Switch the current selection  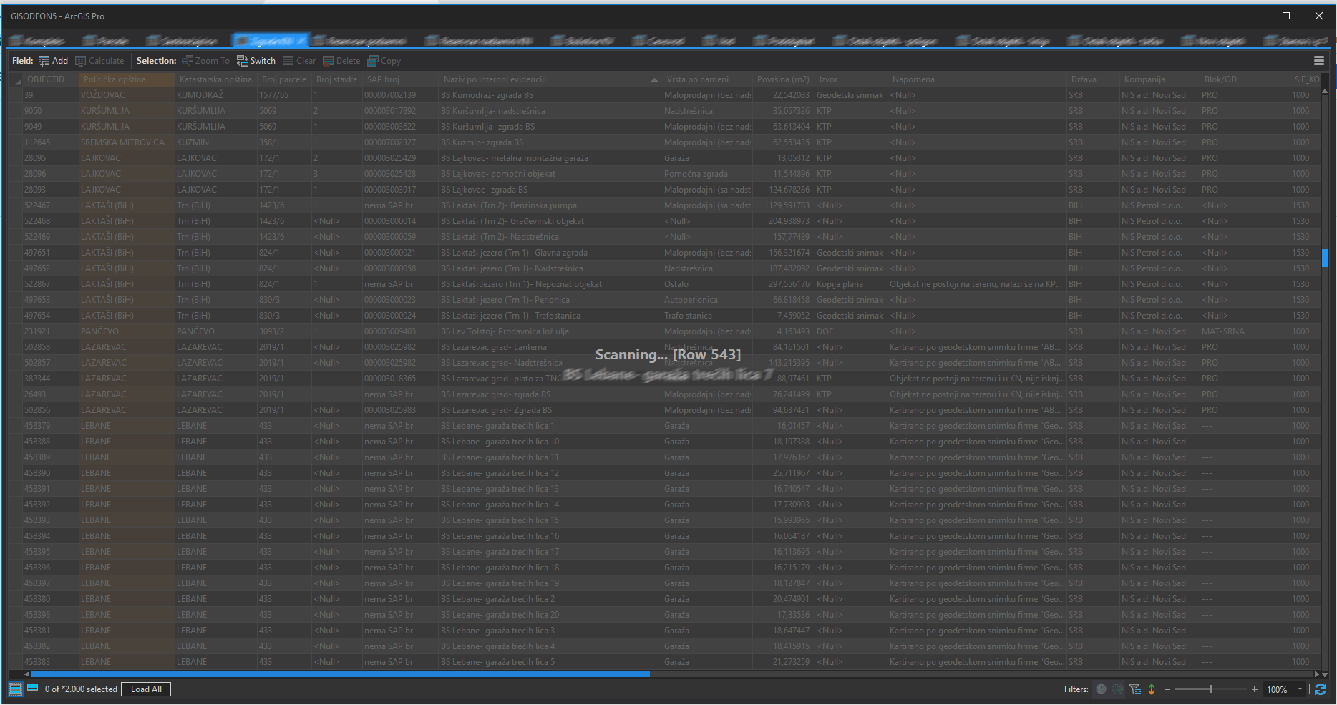256,61
